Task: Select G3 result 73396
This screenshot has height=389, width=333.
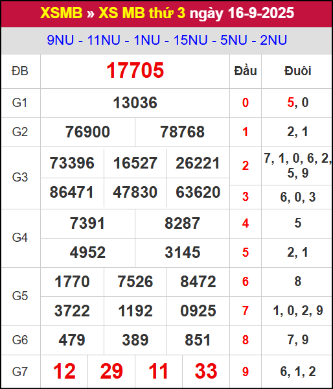Action: 72,163
